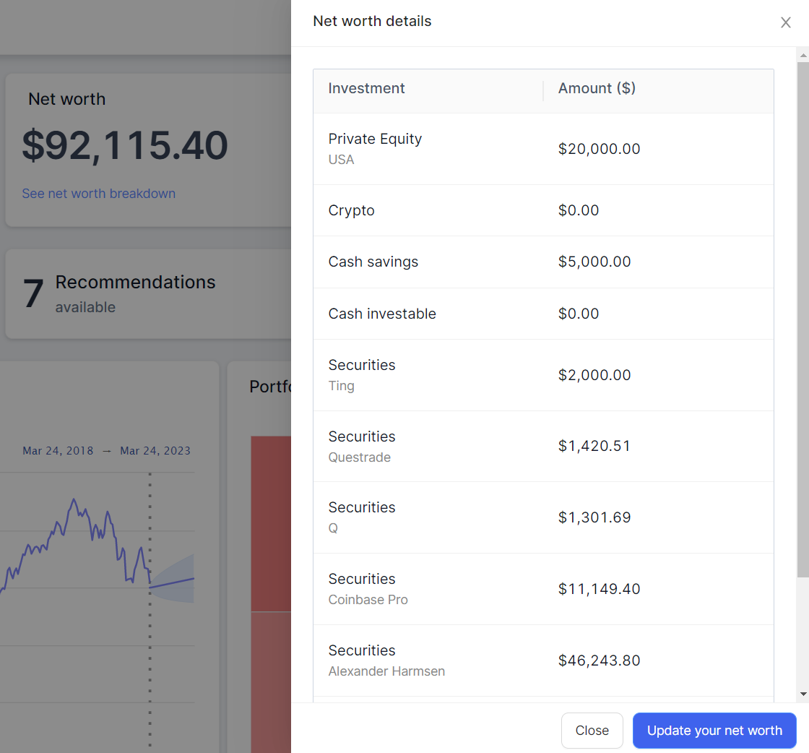The image size is (809, 753).
Task: Click the scrollbar down arrow
Action: click(803, 694)
